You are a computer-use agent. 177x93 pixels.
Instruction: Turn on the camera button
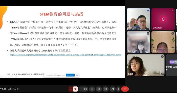pos(85,89)
